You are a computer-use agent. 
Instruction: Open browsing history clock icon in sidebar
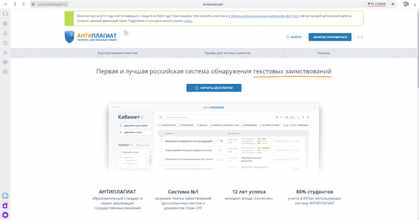click(5, 42)
